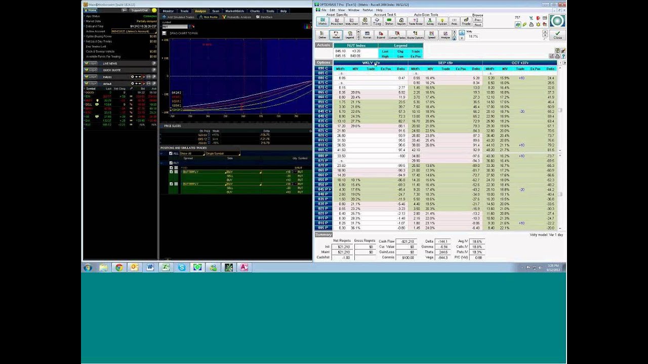Open the Window menu in OptionVue
Screen dimensions: 648x364
354,10
